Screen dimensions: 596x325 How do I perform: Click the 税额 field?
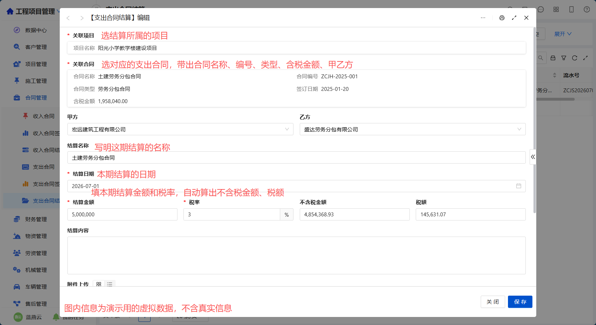pyautogui.click(x=471, y=215)
